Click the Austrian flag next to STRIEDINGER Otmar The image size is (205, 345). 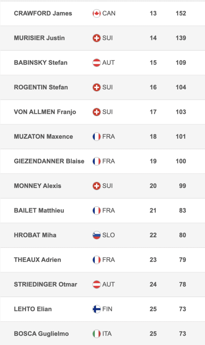tap(96, 284)
